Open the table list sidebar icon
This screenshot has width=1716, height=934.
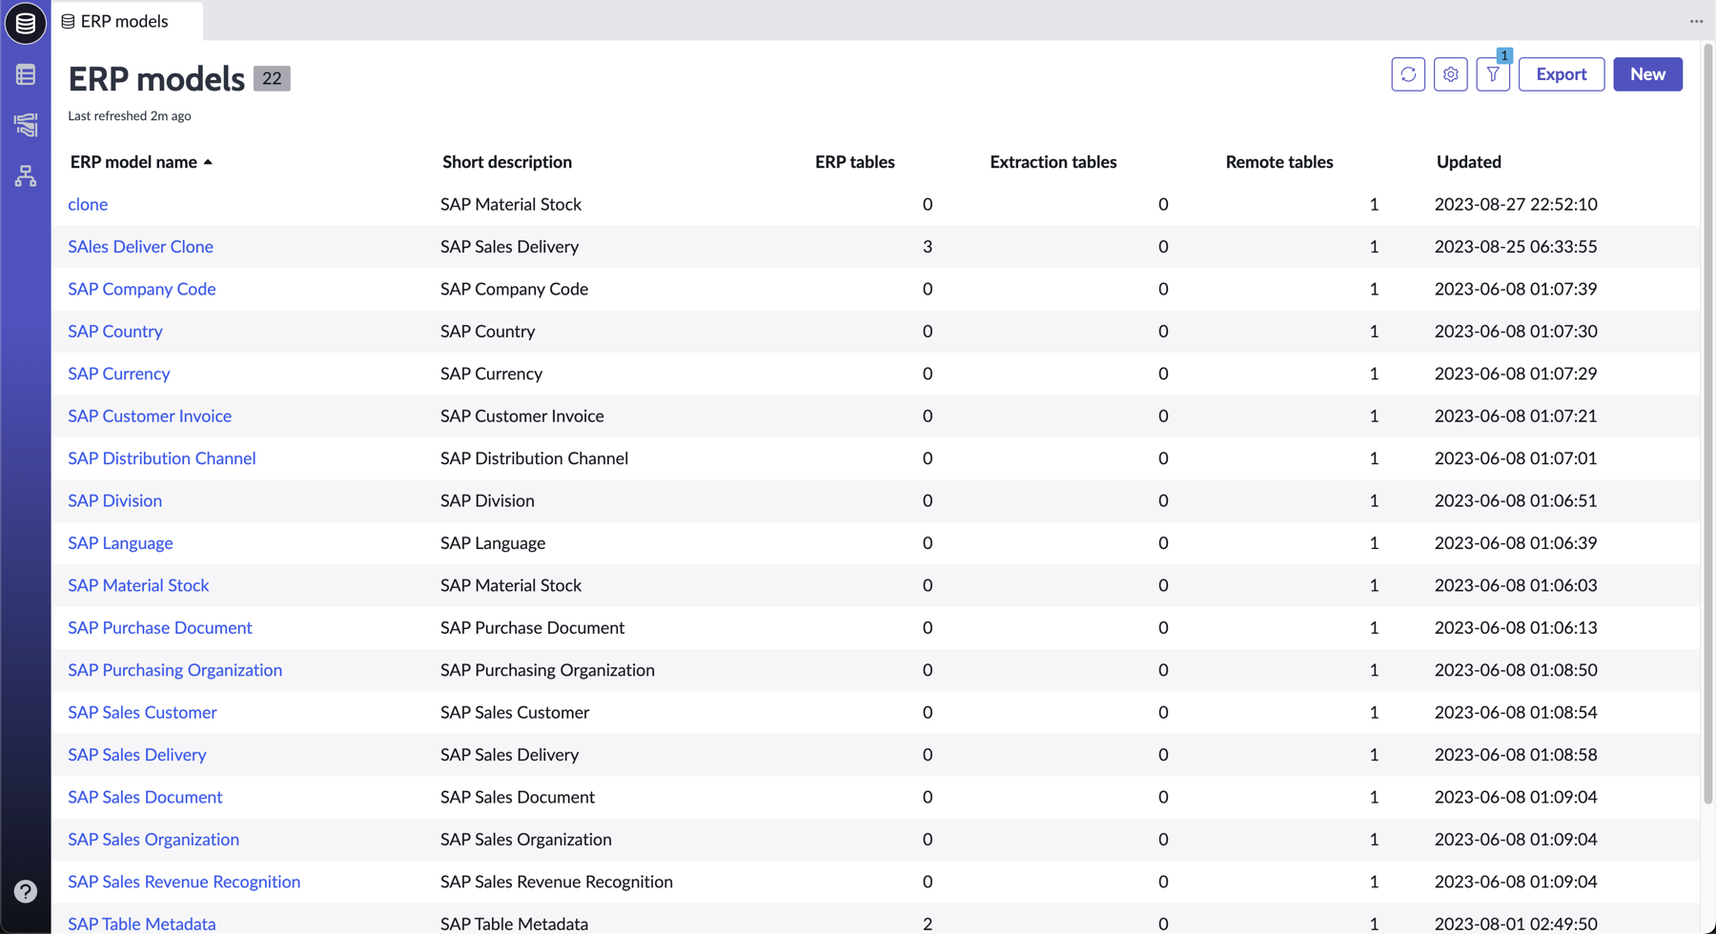click(x=26, y=74)
